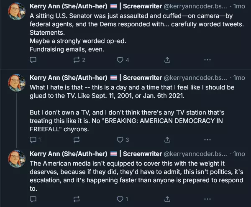
Task: Reply to the Senator assaulted post
Action: pyautogui.click(x=33, y=60)
